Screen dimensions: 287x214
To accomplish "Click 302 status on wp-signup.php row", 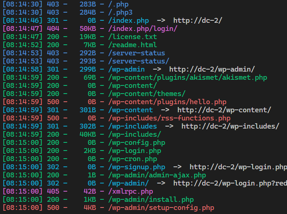I will coord(53,167).
